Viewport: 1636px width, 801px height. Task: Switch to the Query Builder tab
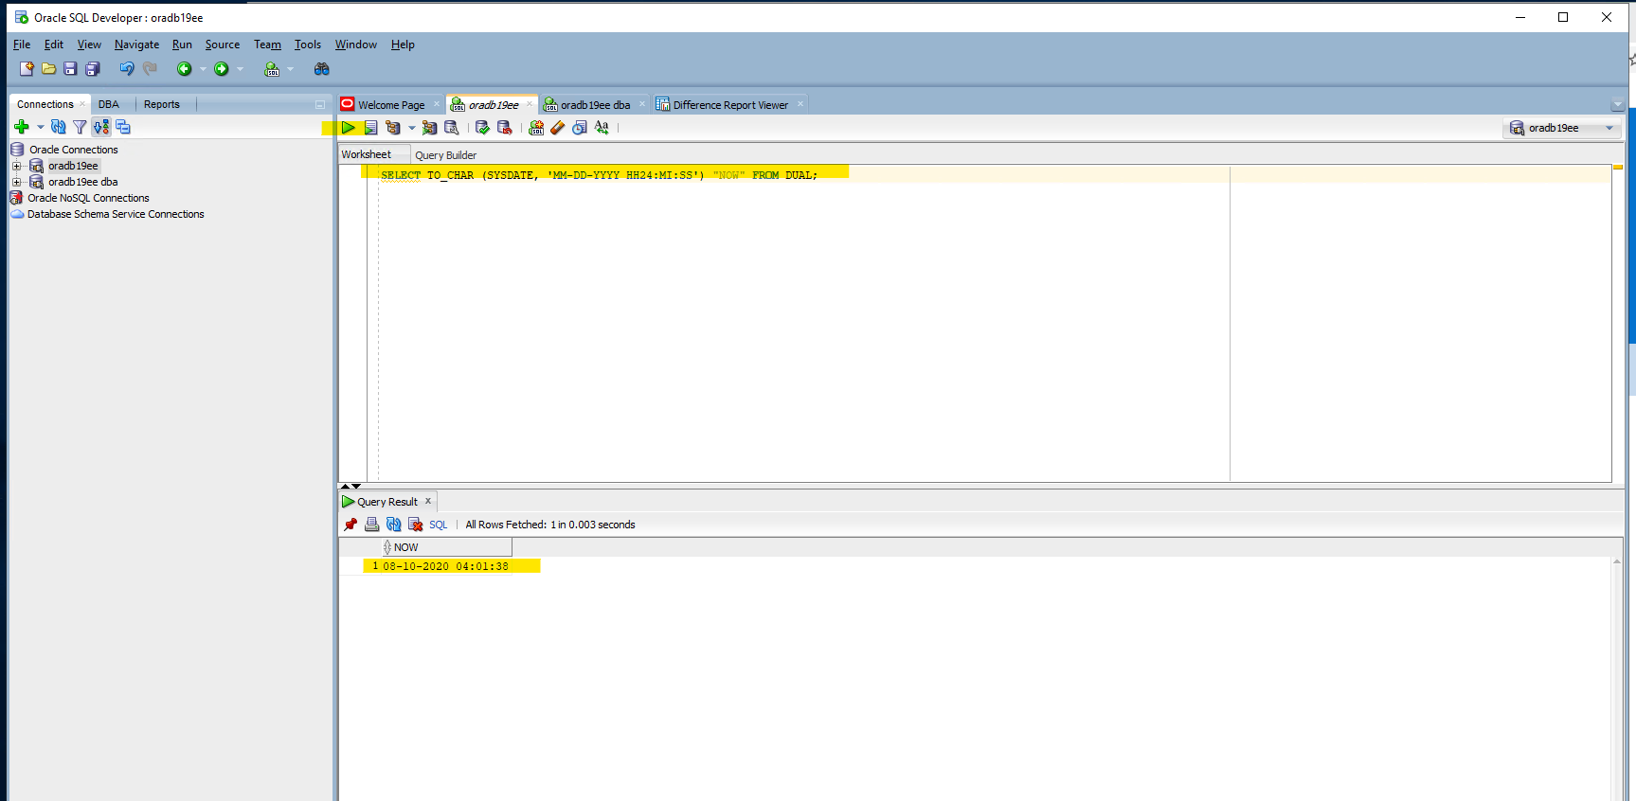click(x=446, y=155)
